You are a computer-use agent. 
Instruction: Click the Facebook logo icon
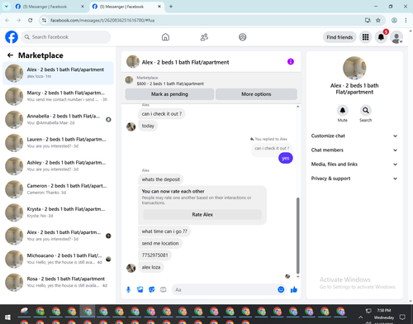point(12,37)
